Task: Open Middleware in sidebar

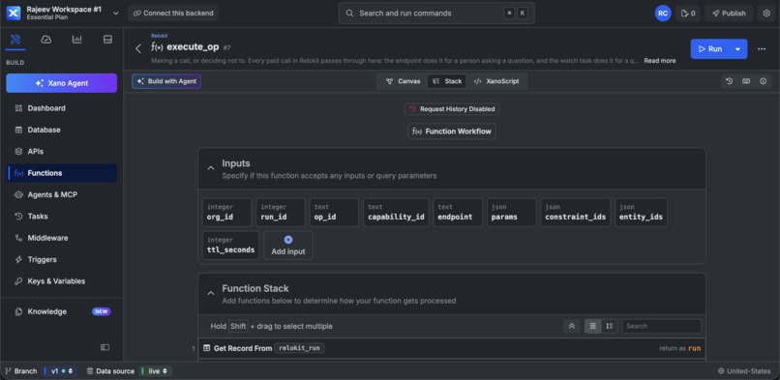Action: pos(62,238)
